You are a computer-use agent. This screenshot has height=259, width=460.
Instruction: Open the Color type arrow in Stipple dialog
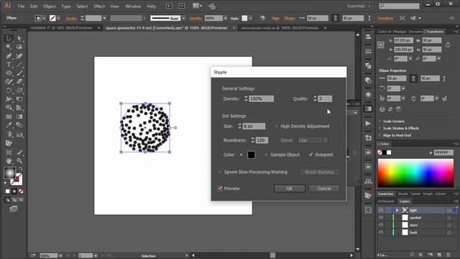(241, 155)
